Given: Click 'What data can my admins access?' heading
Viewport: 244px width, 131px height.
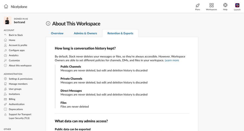Looking at the screenshot, I should tap(81, 121).
